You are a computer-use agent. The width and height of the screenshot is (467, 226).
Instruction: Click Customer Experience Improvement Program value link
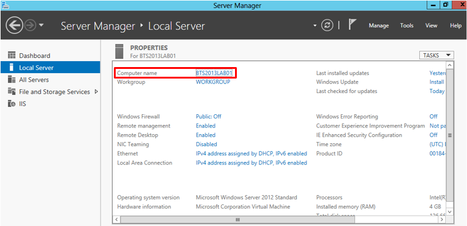pos(437,126)
